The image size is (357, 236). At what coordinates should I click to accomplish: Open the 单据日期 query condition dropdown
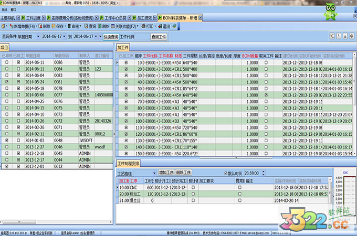coord(38,36)
